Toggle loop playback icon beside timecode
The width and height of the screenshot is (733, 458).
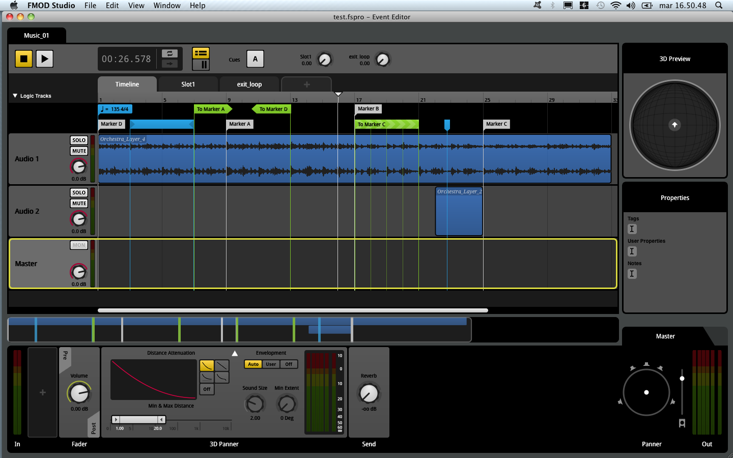170,53
